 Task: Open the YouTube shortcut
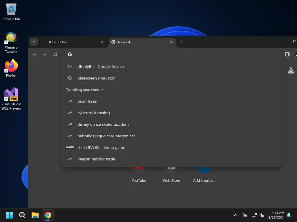click(139, 175)
